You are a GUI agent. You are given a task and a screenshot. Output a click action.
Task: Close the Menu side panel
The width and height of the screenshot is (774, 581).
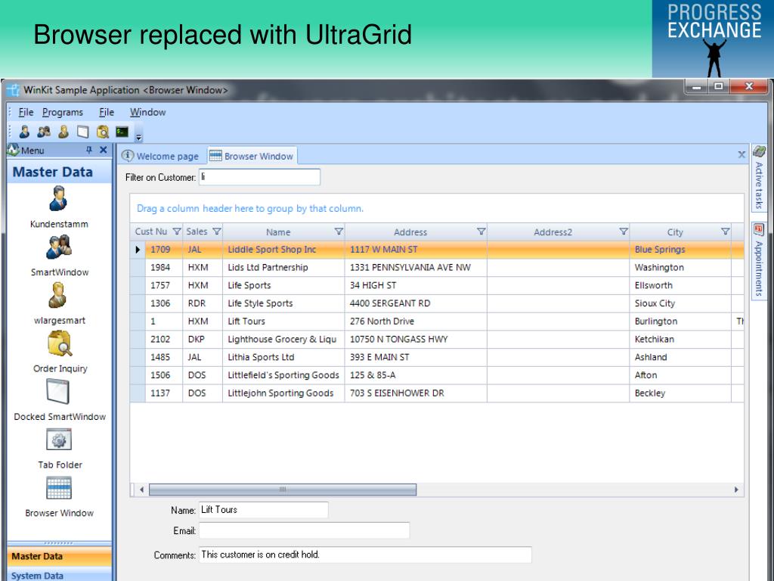[x=103, y=150]
